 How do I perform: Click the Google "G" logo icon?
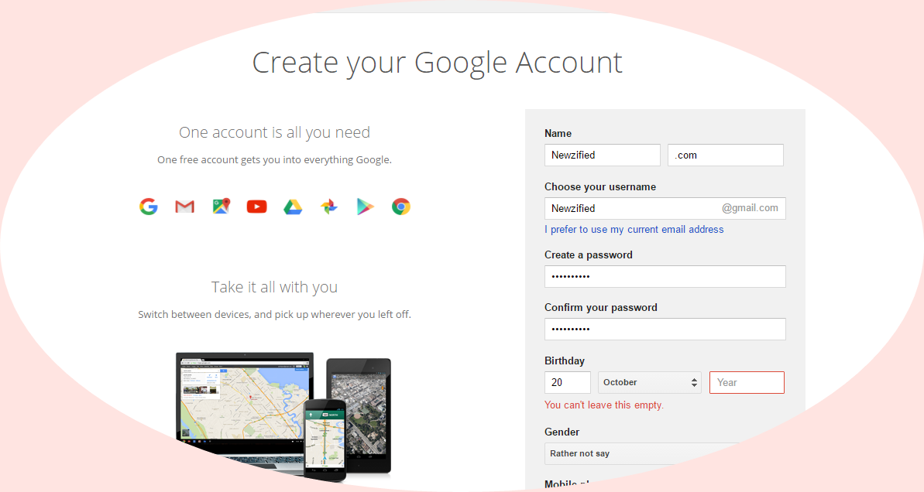(x=148, y=206)
